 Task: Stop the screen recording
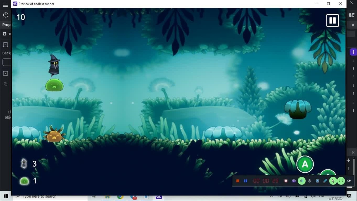click(x=238, y=181)
